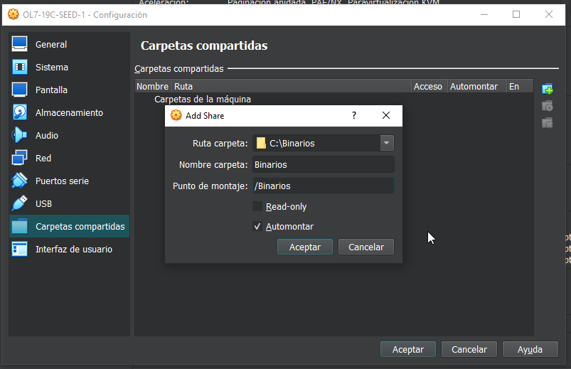Click the Ayuda button
Viewport: 571px width, 369px height.
[x=530, y=349]
